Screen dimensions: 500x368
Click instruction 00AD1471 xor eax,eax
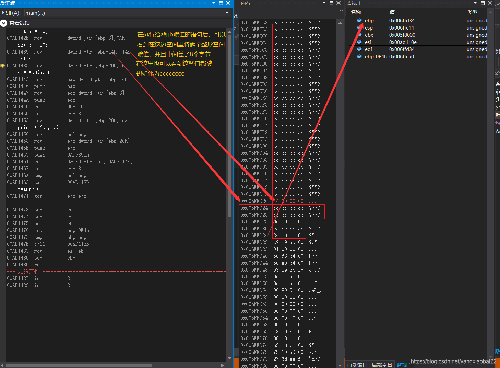47,196
